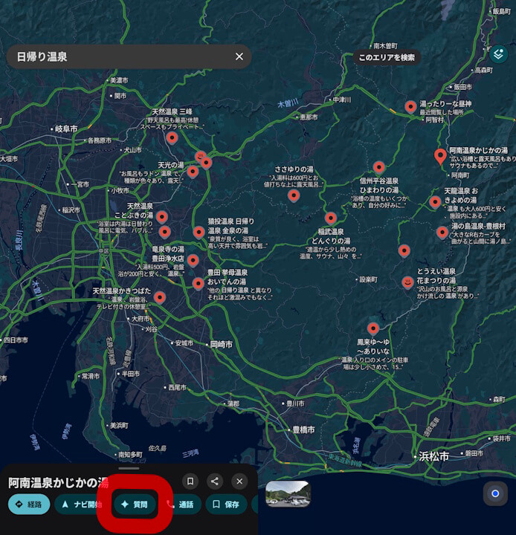
Task: Click the 阿南温泉かじかの湯 card title
Action: [x=59, y=482]
